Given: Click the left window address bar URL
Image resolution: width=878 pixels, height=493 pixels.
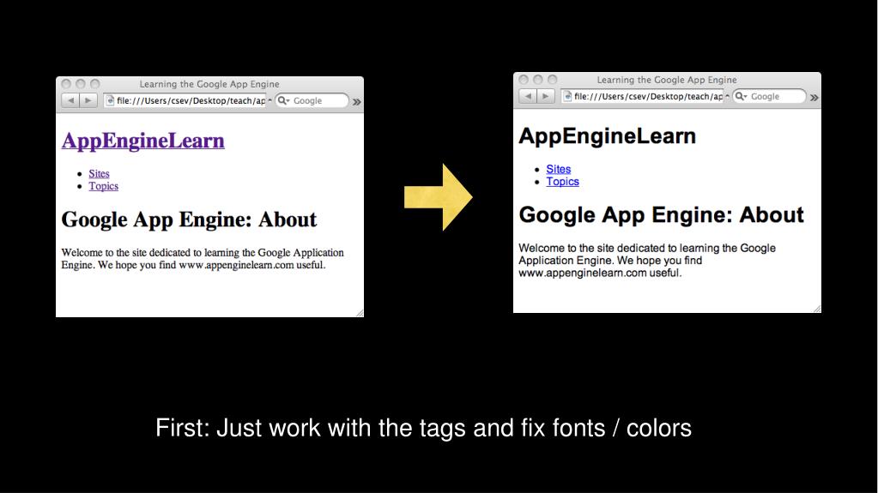Looking at the screenshot, I should coord(185,100).
